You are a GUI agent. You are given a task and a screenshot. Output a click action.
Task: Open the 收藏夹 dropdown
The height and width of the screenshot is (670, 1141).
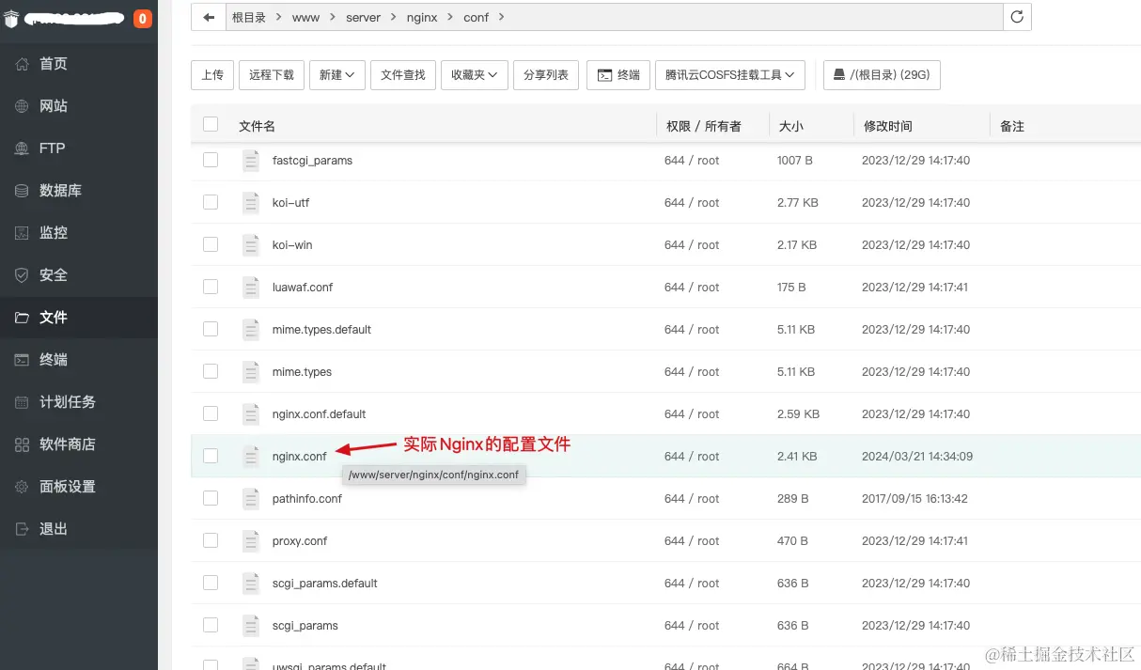coord(475,75)
